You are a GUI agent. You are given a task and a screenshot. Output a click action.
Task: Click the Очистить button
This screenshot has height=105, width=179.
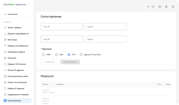point(50,62)
